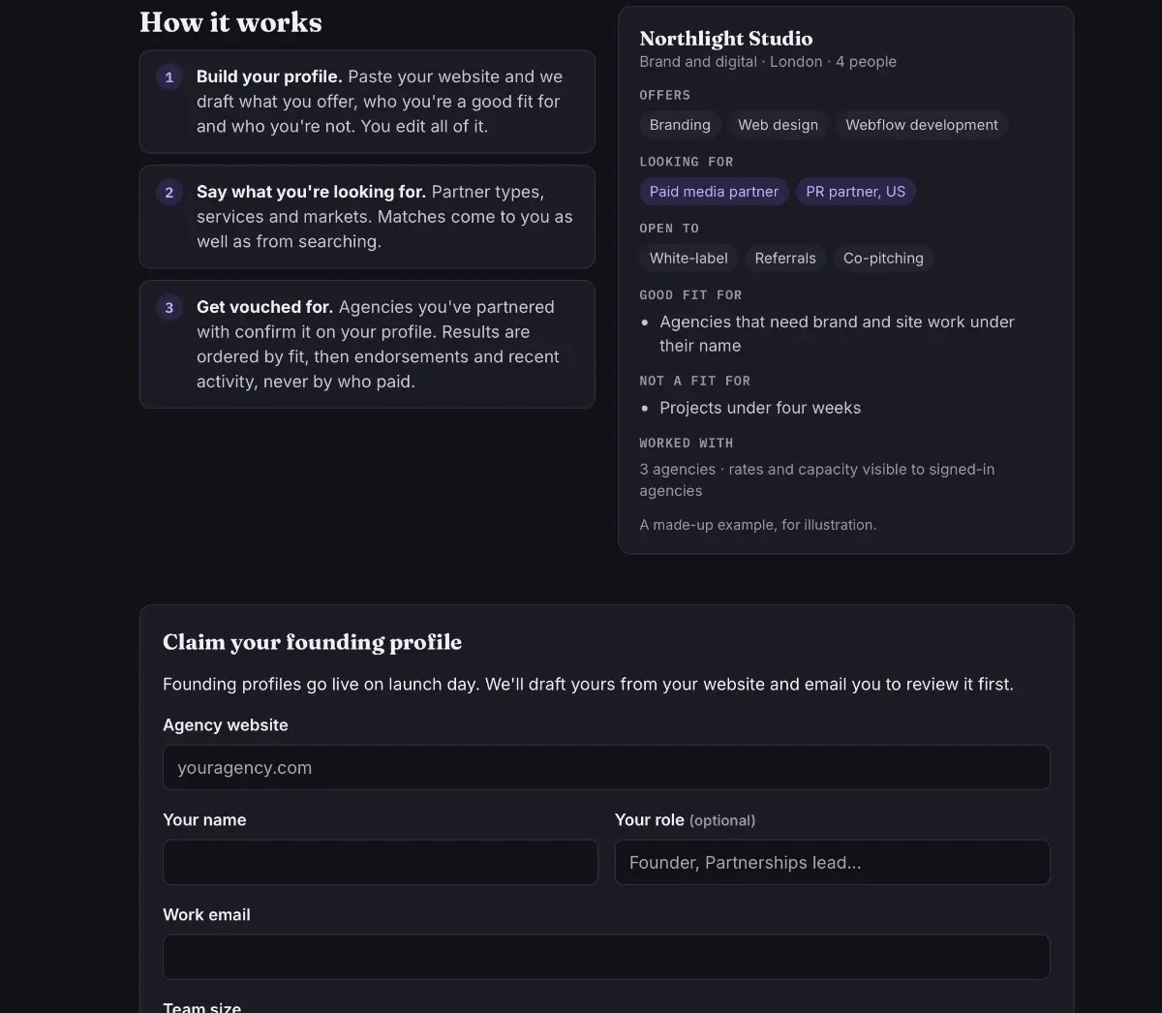
Task: Select the Branding tag
Action: point(680,125)
